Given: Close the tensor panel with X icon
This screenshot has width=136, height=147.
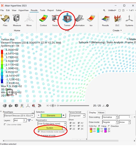Looking at the screenshot, I should (x=1, y=111).
